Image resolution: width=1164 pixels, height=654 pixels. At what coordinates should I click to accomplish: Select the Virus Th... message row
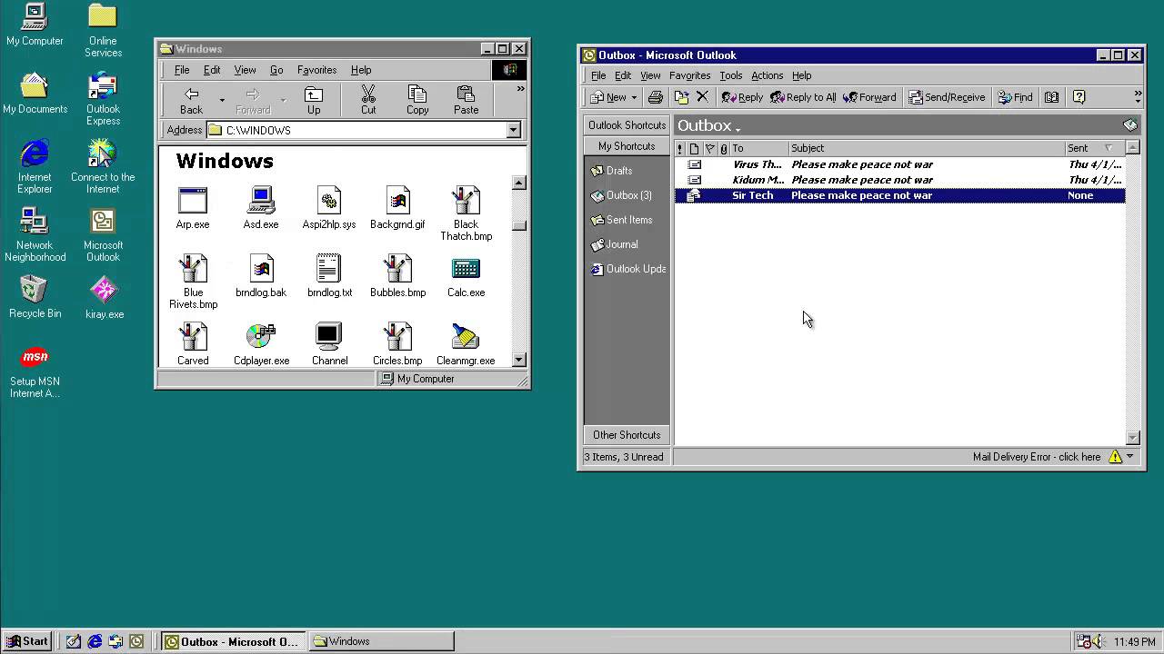coord(900,164)
